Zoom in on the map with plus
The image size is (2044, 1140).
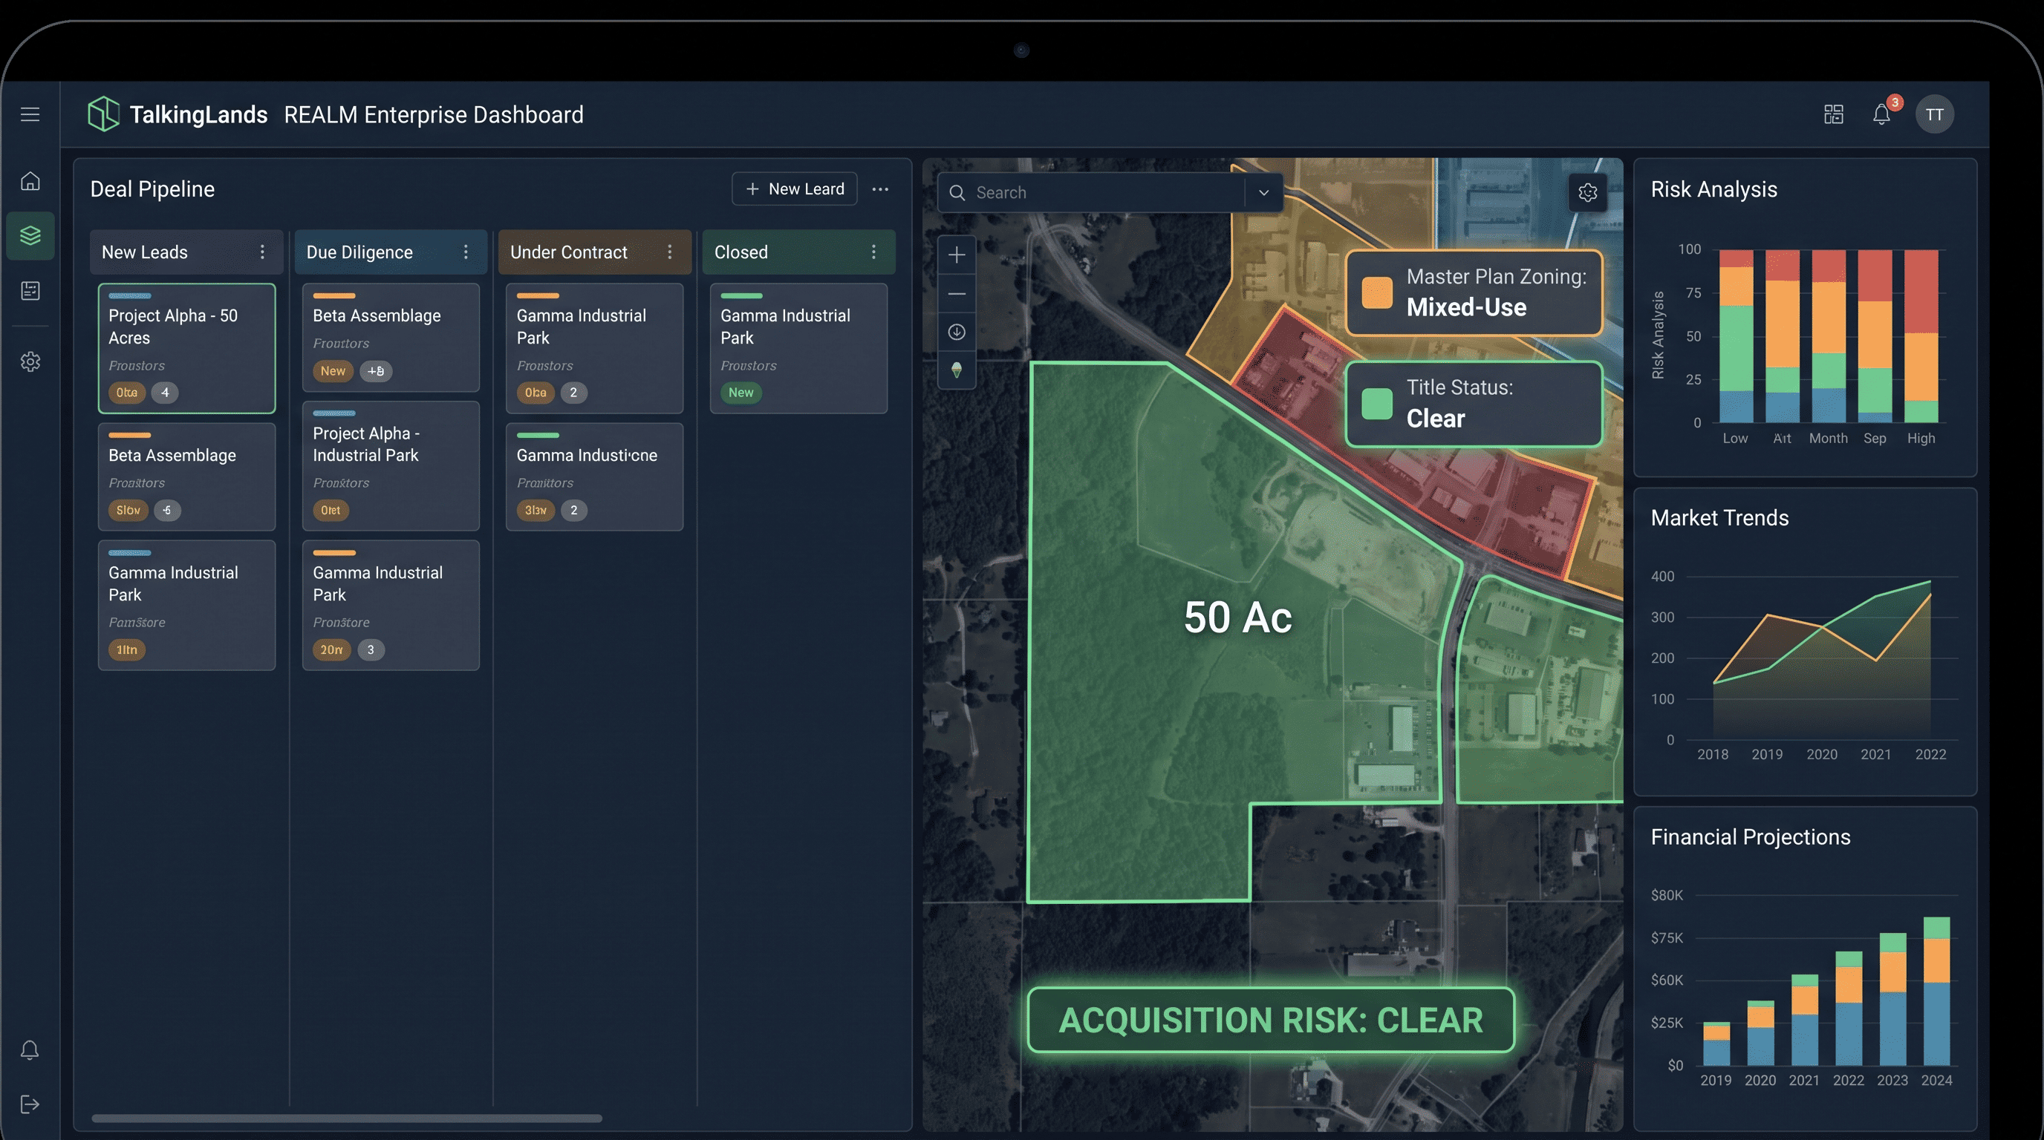(957, 255)
